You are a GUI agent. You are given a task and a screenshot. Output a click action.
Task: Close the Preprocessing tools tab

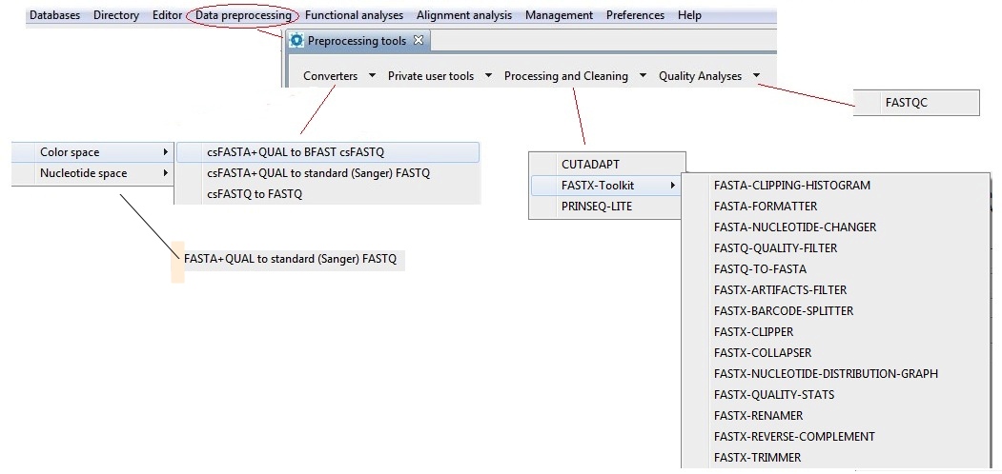point(418,41)
